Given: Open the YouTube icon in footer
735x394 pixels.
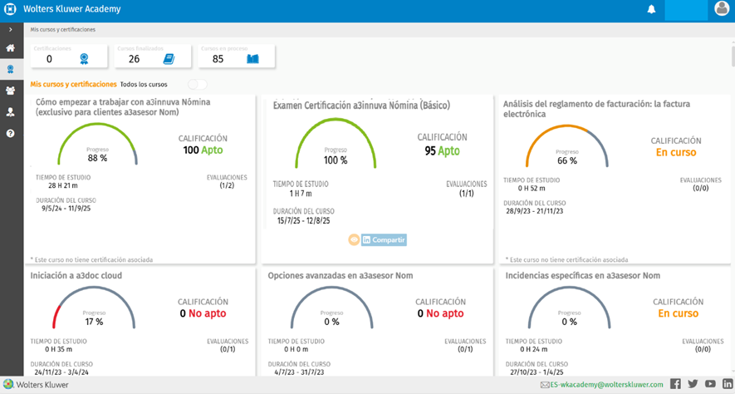Looking at the screenshot, I should click(710, 384).
